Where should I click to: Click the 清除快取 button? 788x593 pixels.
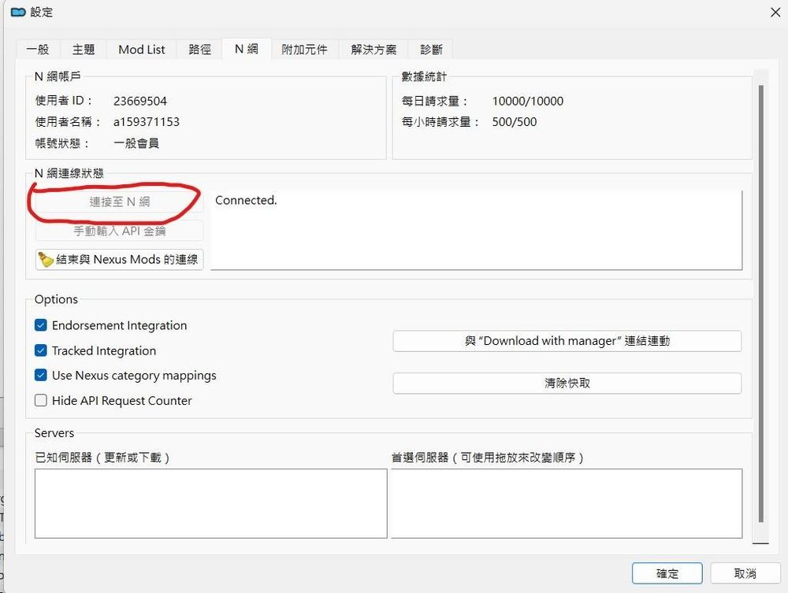[x=567, y=383]
